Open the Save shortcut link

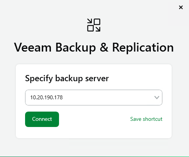(146, 119)
